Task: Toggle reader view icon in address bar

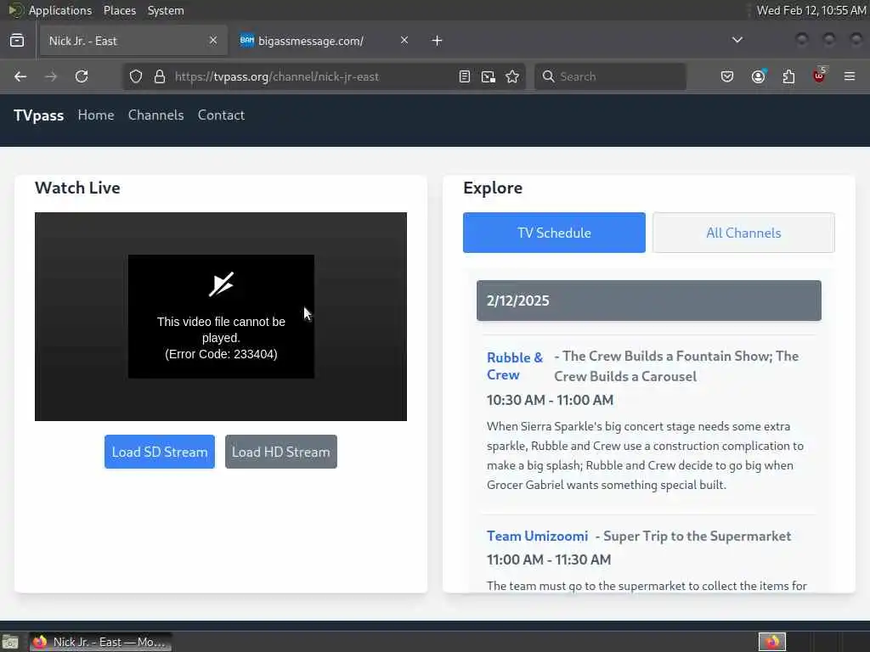Action: pyautogui.click(x=465, y=76)
